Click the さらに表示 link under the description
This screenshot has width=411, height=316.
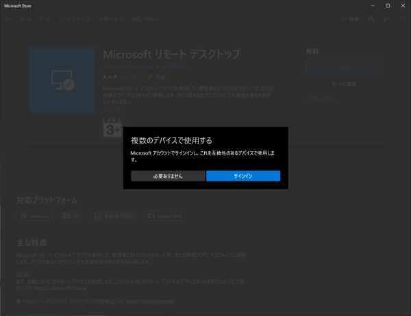(113, 110)
